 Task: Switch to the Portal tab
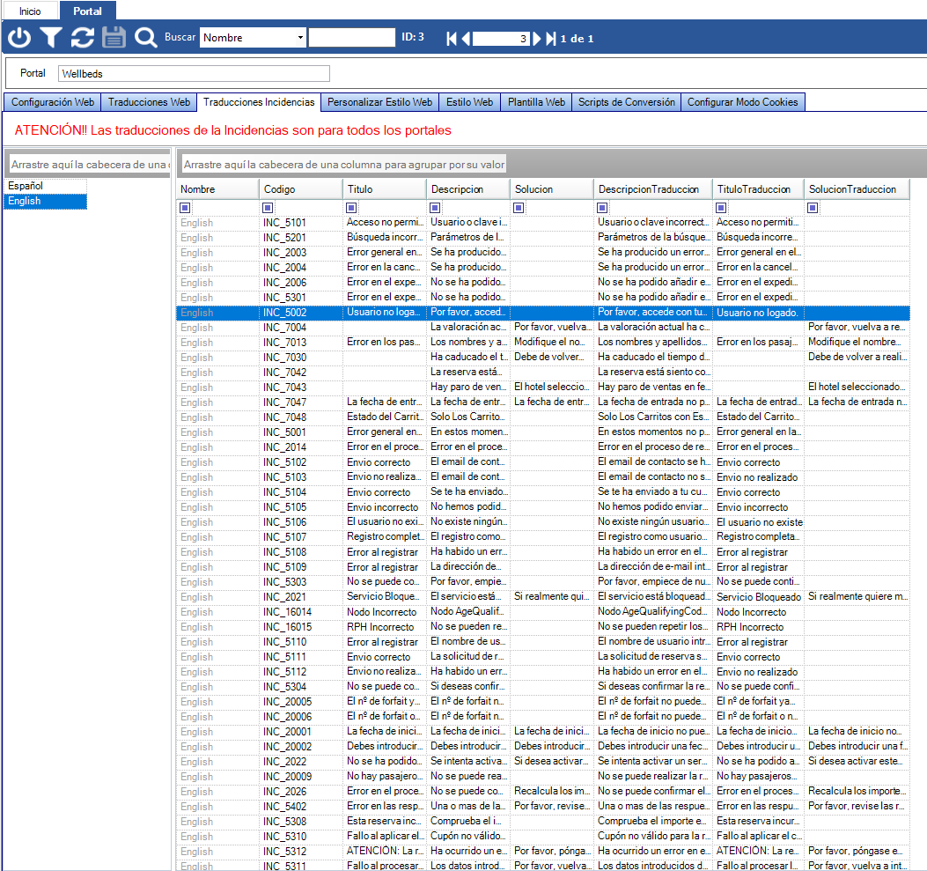(x=87, y=11)
